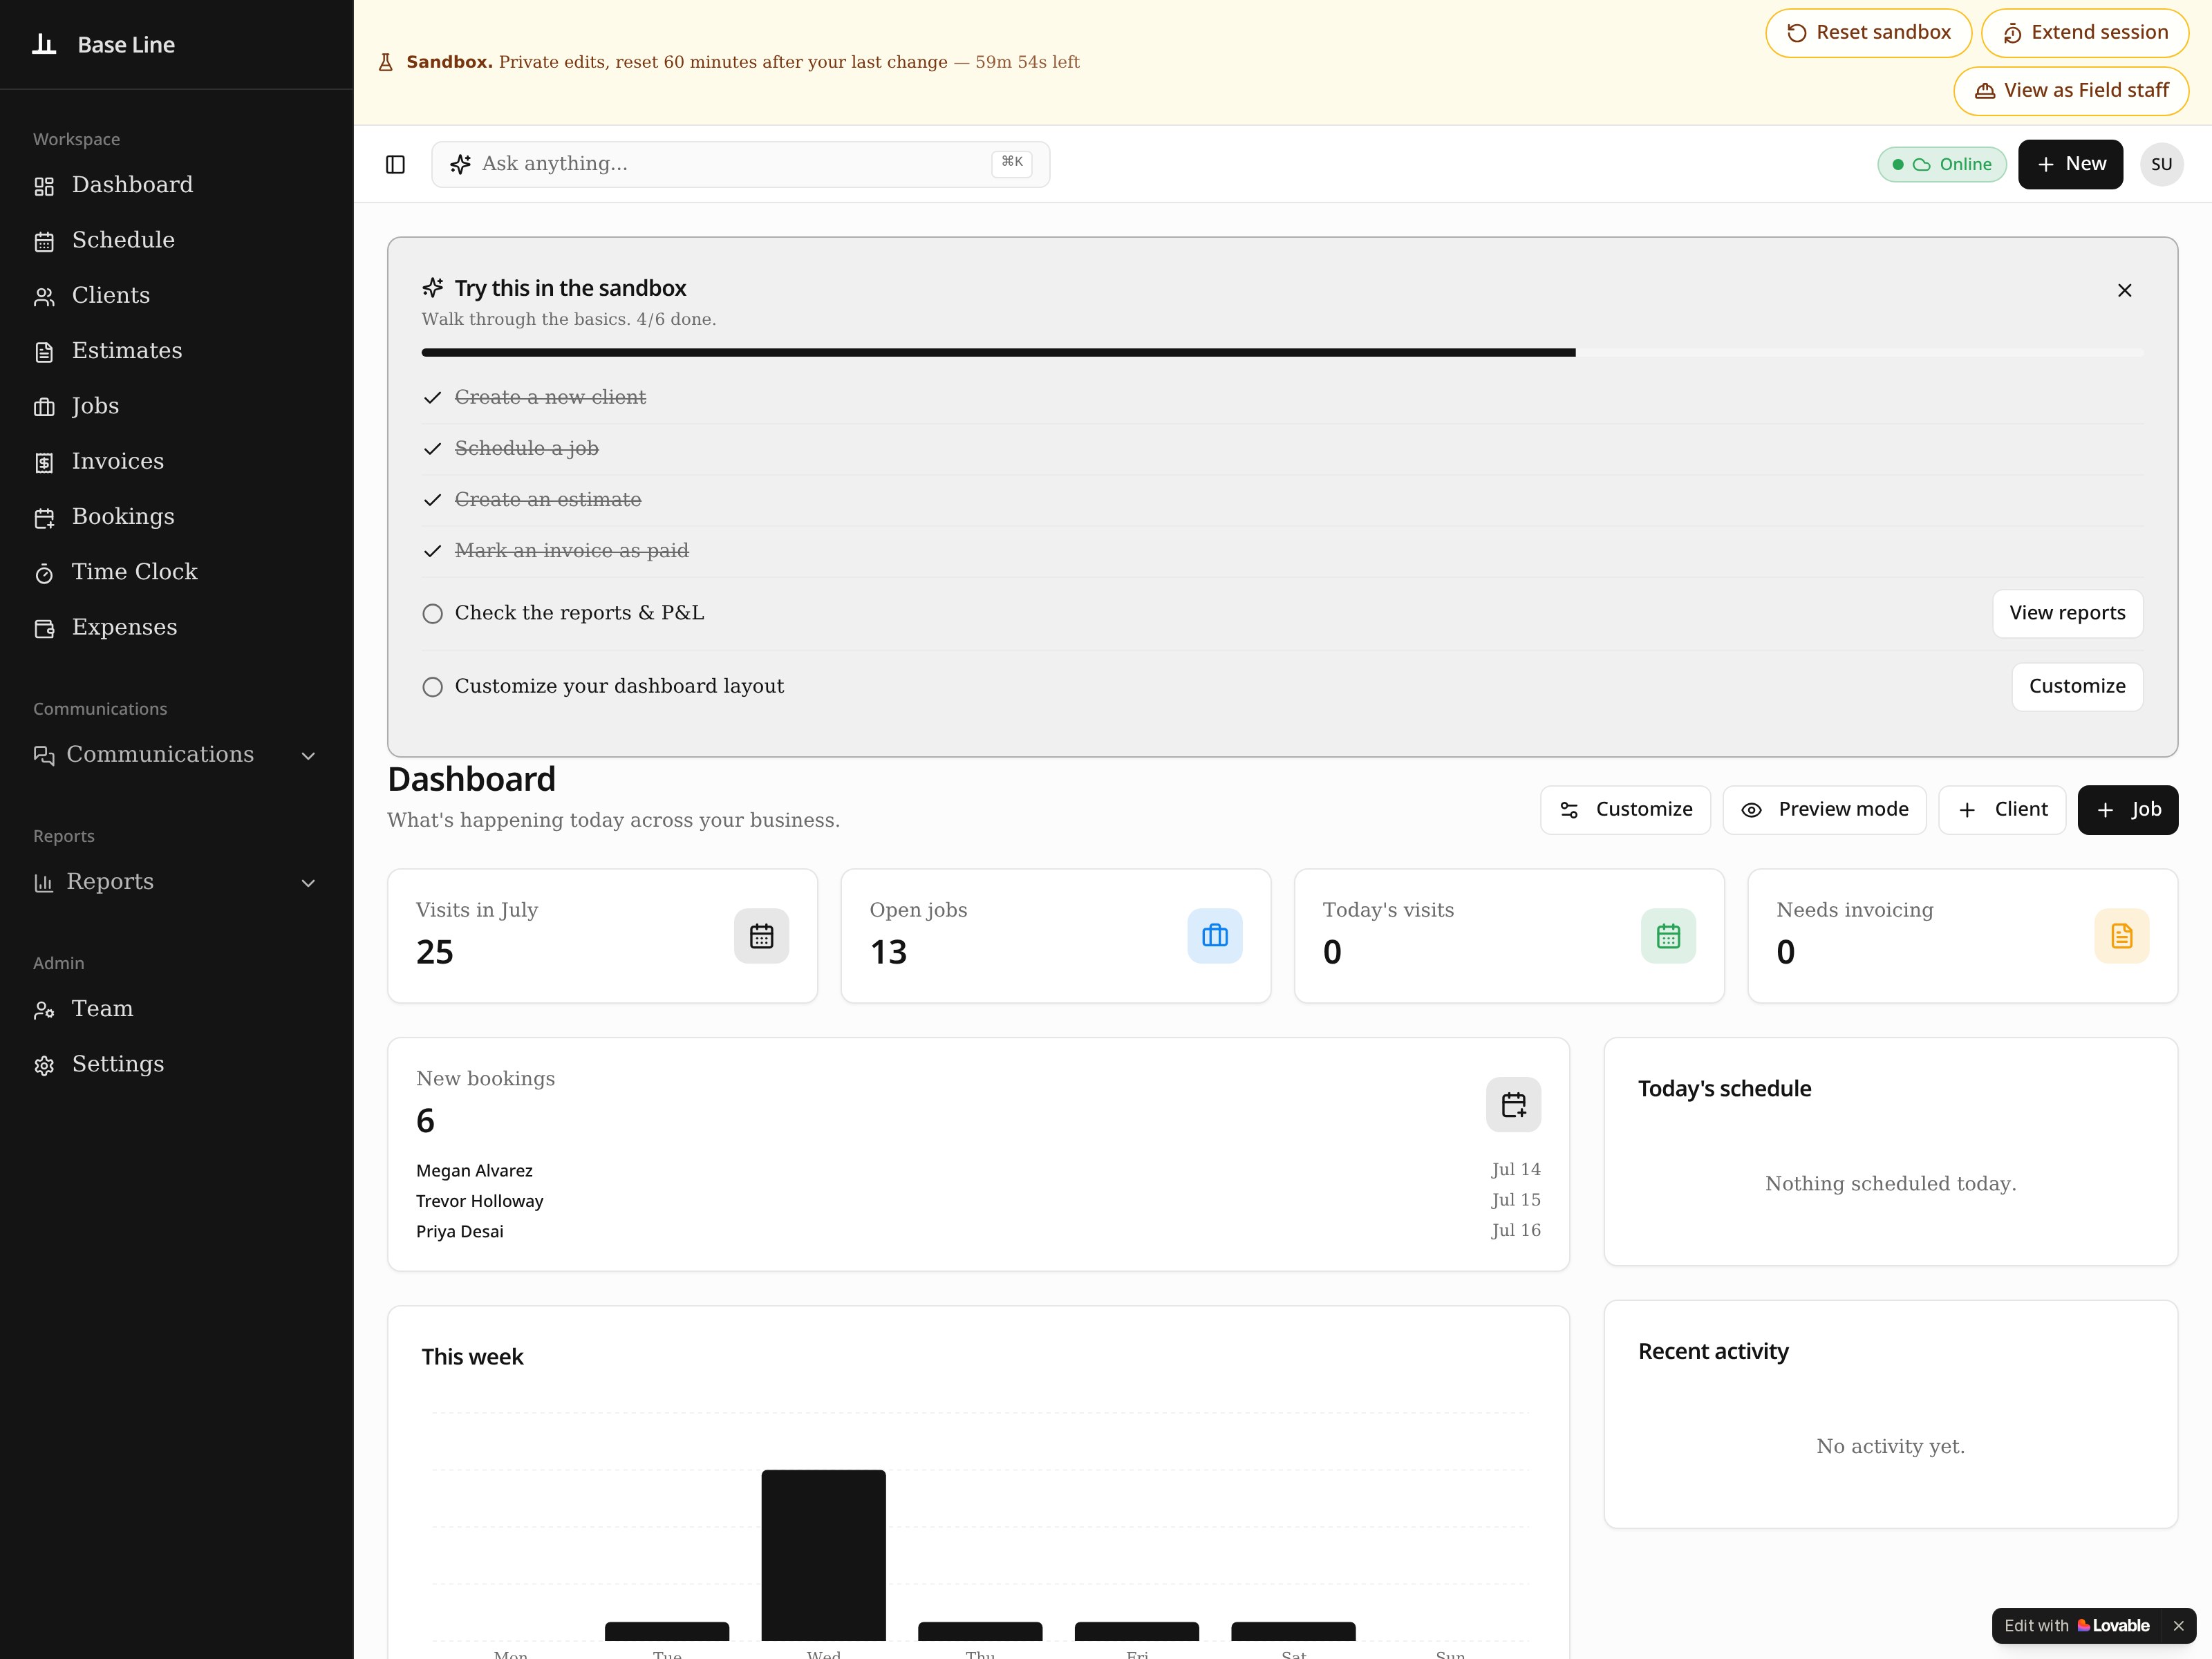The height and width of the screenshot is (1659, 2212).
Task: Open the SU user avatar
Action: (2162, 164)
